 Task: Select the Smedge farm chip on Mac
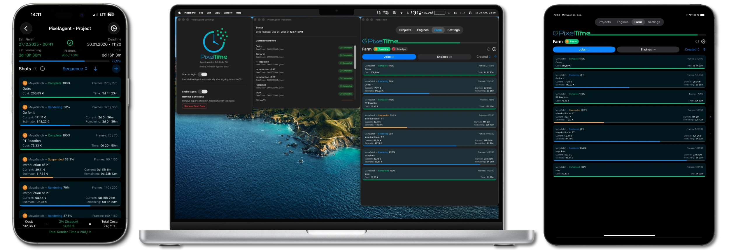399,49
